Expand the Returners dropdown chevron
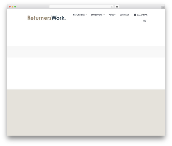Viewport: 172px width, 146px height. click(86, 15)
